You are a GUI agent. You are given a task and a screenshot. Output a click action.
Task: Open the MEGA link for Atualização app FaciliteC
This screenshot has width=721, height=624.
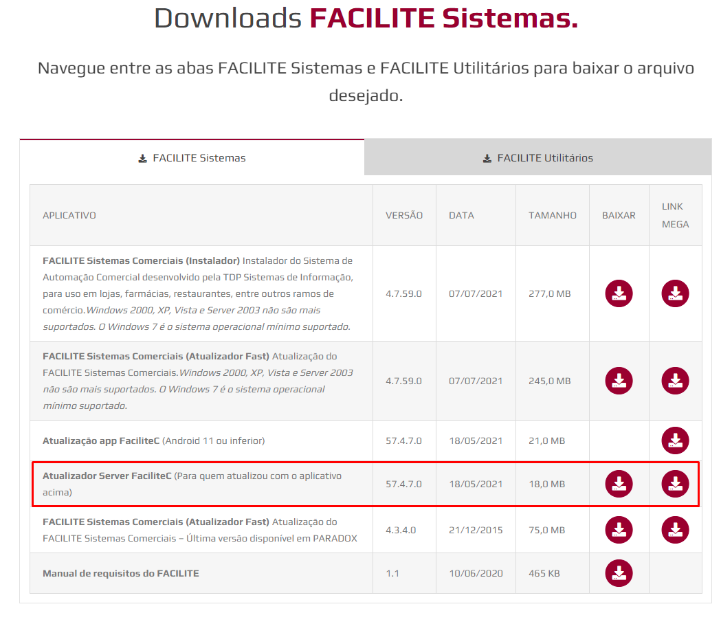[675, 441]
